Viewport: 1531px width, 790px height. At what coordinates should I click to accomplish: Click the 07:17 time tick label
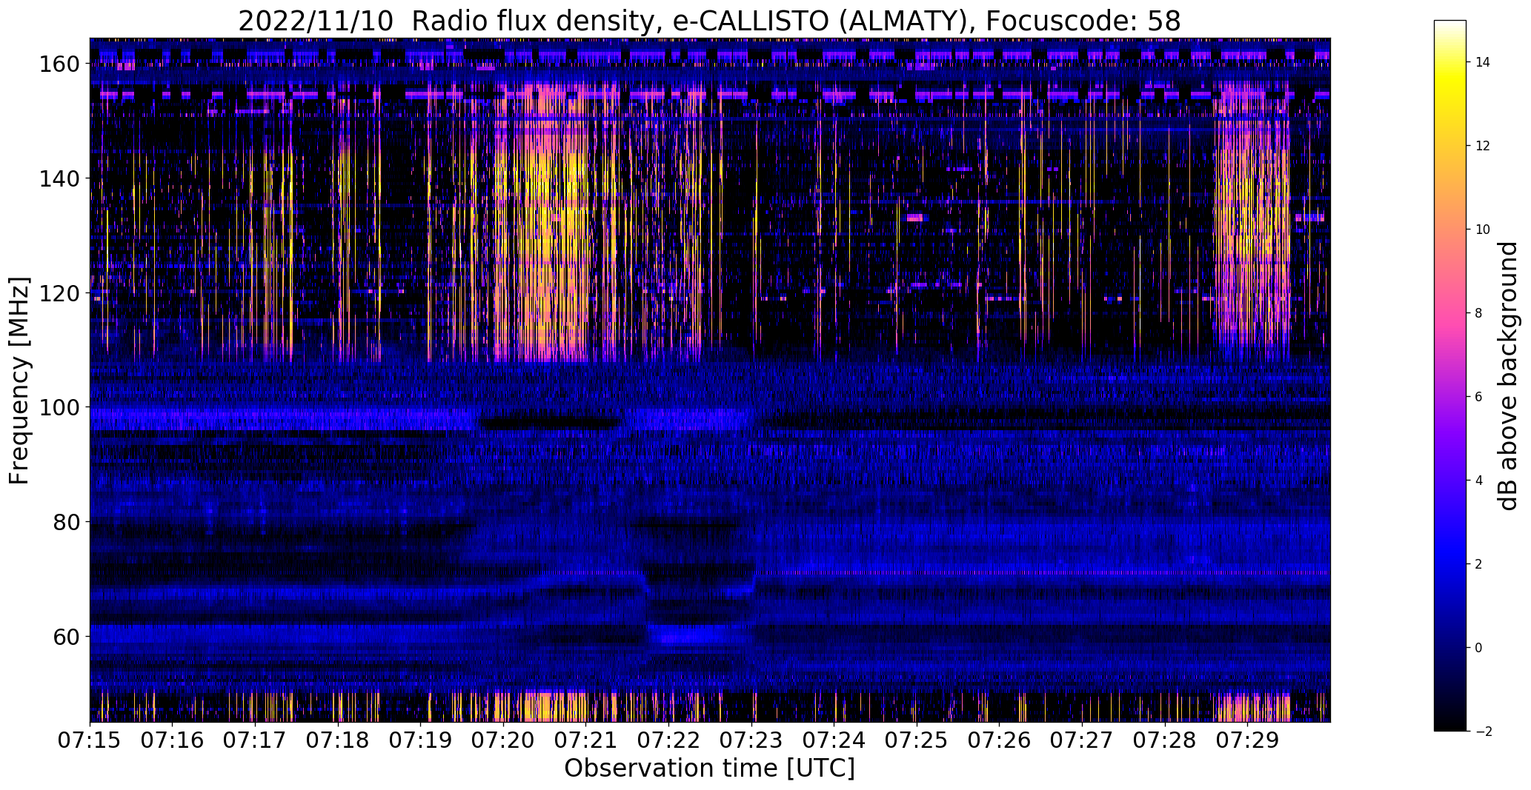[256, 740]
